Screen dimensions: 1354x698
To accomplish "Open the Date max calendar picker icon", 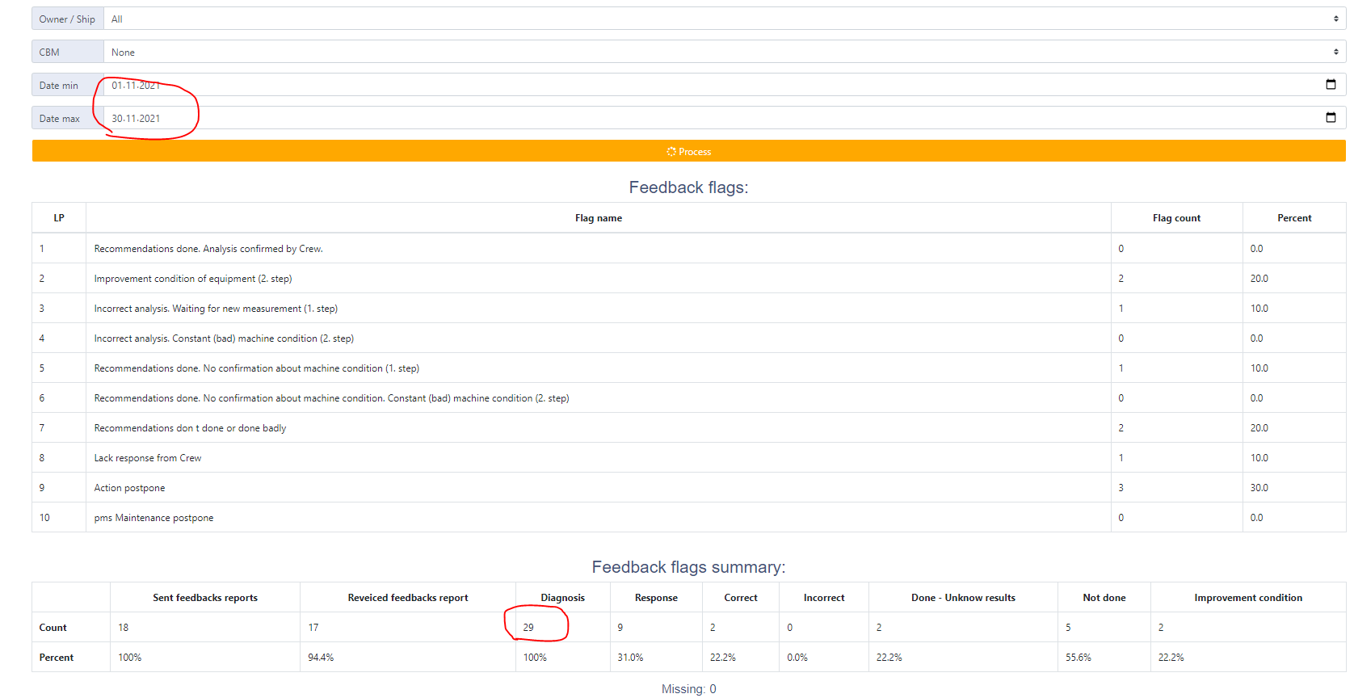I will tap(1331, 118).
